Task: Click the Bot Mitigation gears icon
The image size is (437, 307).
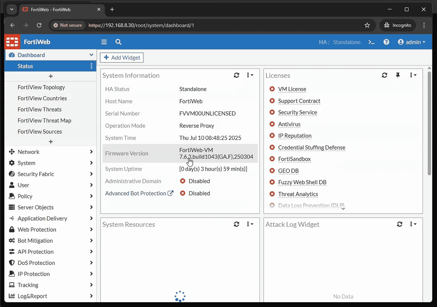Action: (x=12, y=241)
